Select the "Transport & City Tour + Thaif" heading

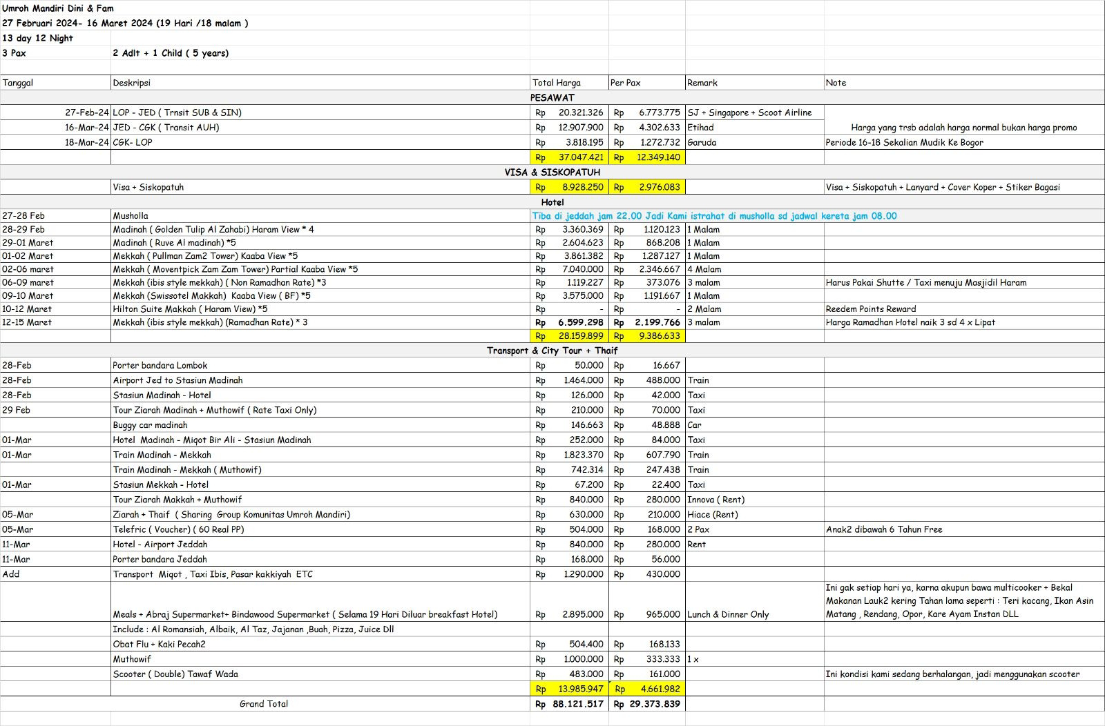(x=552, y=351)
